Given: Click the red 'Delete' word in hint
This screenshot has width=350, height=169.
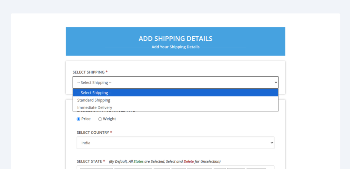Looking at the screenshot, I should coord(189,161).
